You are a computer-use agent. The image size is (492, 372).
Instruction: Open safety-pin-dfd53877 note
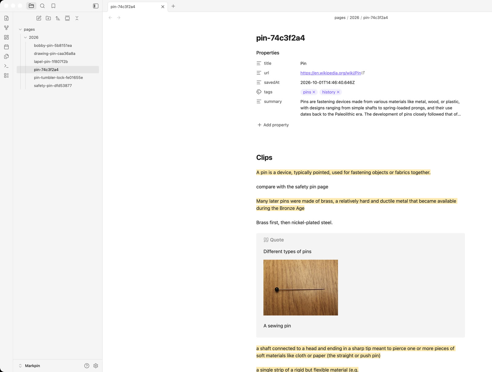pos(58,85)
